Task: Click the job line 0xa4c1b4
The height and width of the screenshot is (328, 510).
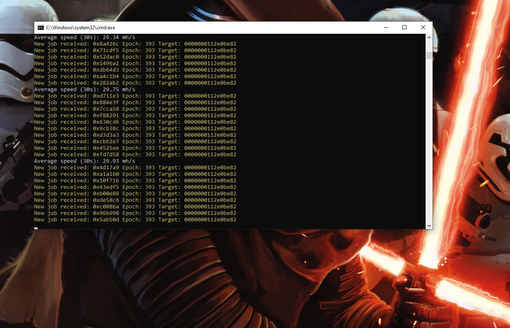Action: [135, 77]
